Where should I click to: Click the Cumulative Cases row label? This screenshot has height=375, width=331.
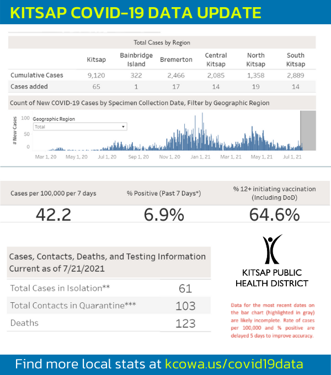tap(37, 75)
